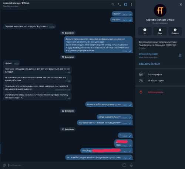185x169 pixels.
Task: Toggle Звук notifications bell
Action: tap(160, 31)
